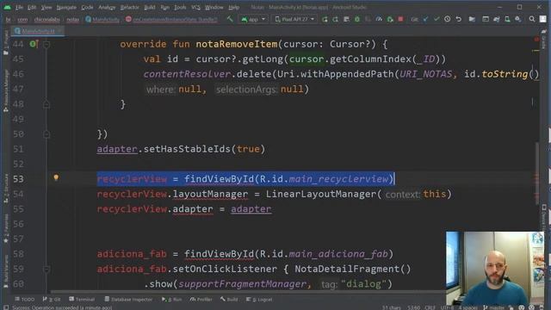
Task: Open the Favorites side tool window
Action: [6, 229]
